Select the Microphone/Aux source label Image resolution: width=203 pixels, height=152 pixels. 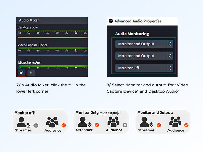click(x=30, y=62)
